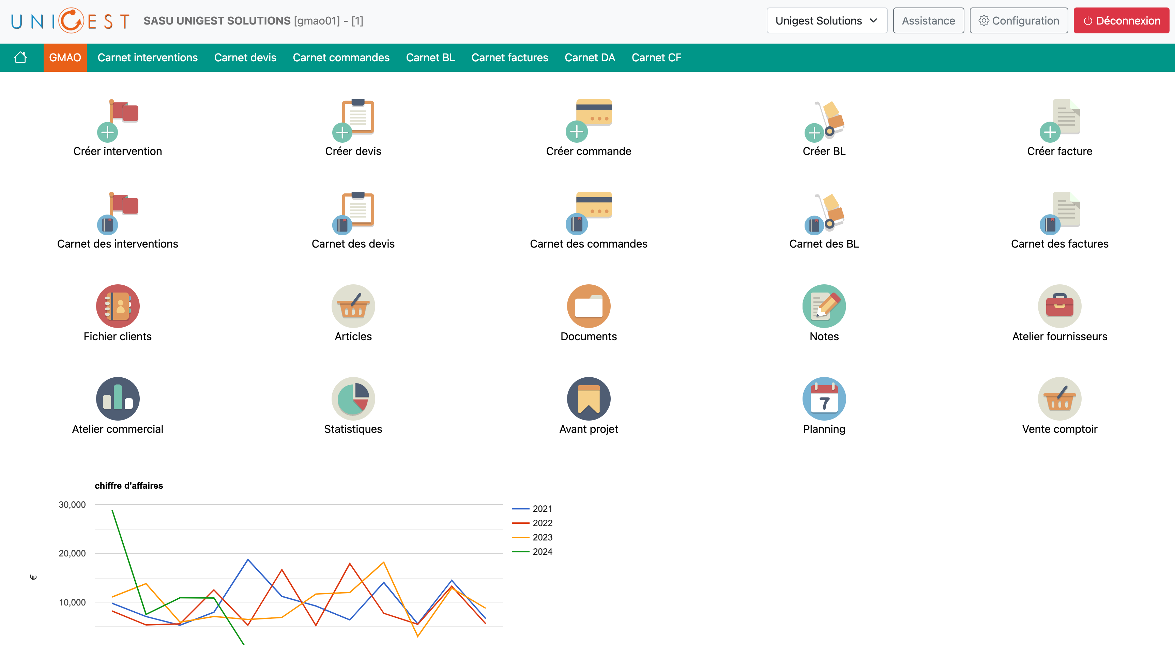Select the GMAO tab
Screen dimensions: 1175x645
coord(65,58)
